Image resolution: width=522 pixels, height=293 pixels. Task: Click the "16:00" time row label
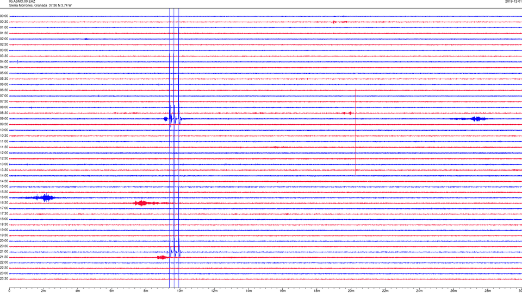4,198
